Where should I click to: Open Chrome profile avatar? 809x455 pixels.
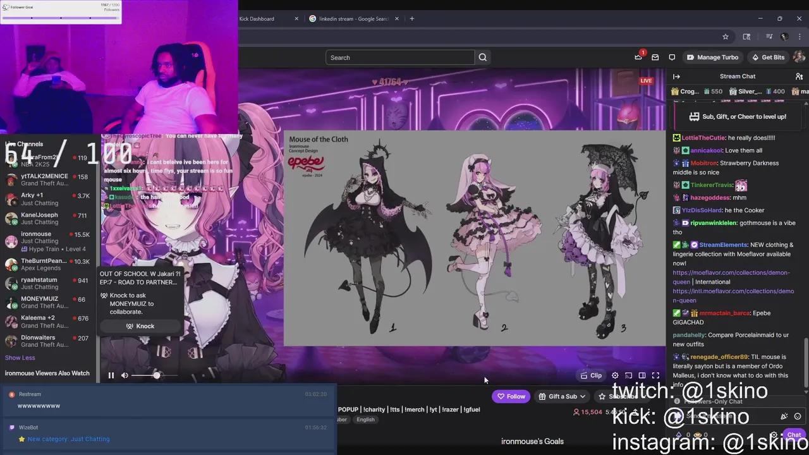tap(784, 37)
